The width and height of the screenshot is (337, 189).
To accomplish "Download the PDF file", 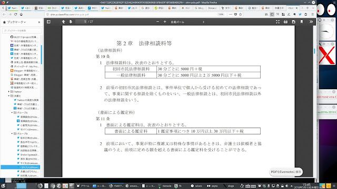I will pyautogui.click(x=294, y=22).
